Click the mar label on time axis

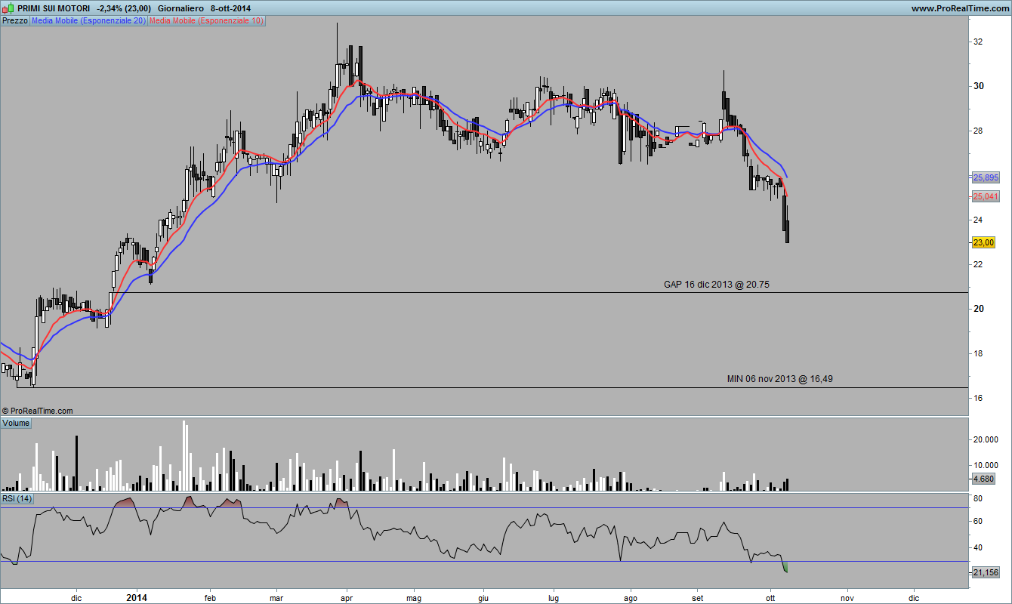coord(276,597)
